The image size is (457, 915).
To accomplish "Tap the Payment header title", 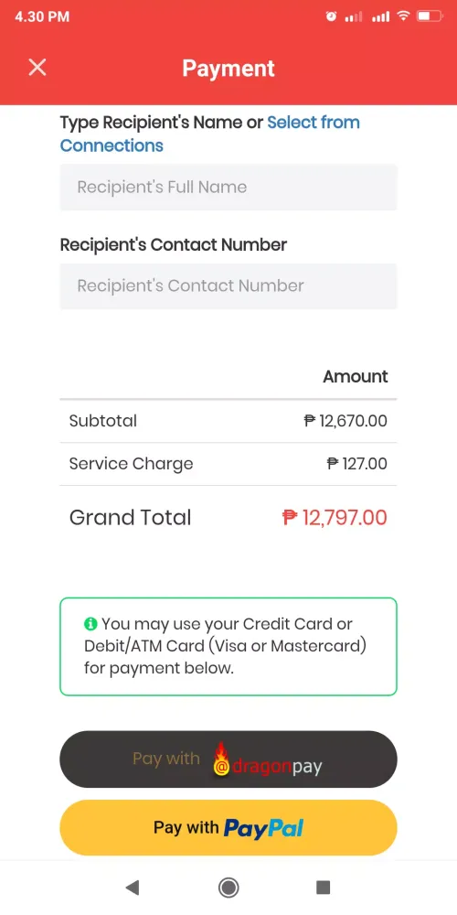I will (228, 69).
